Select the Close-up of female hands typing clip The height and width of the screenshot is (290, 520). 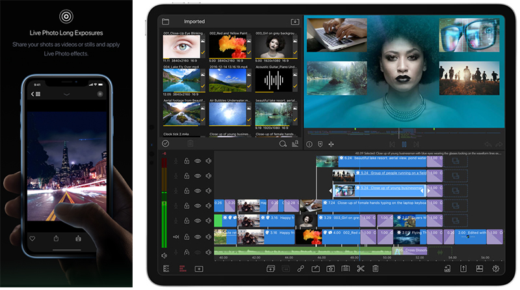363,205
